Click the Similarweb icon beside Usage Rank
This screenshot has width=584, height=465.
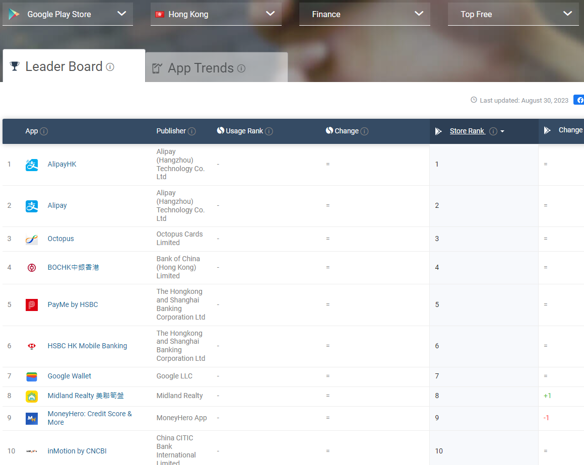click(x=221, y=130)
